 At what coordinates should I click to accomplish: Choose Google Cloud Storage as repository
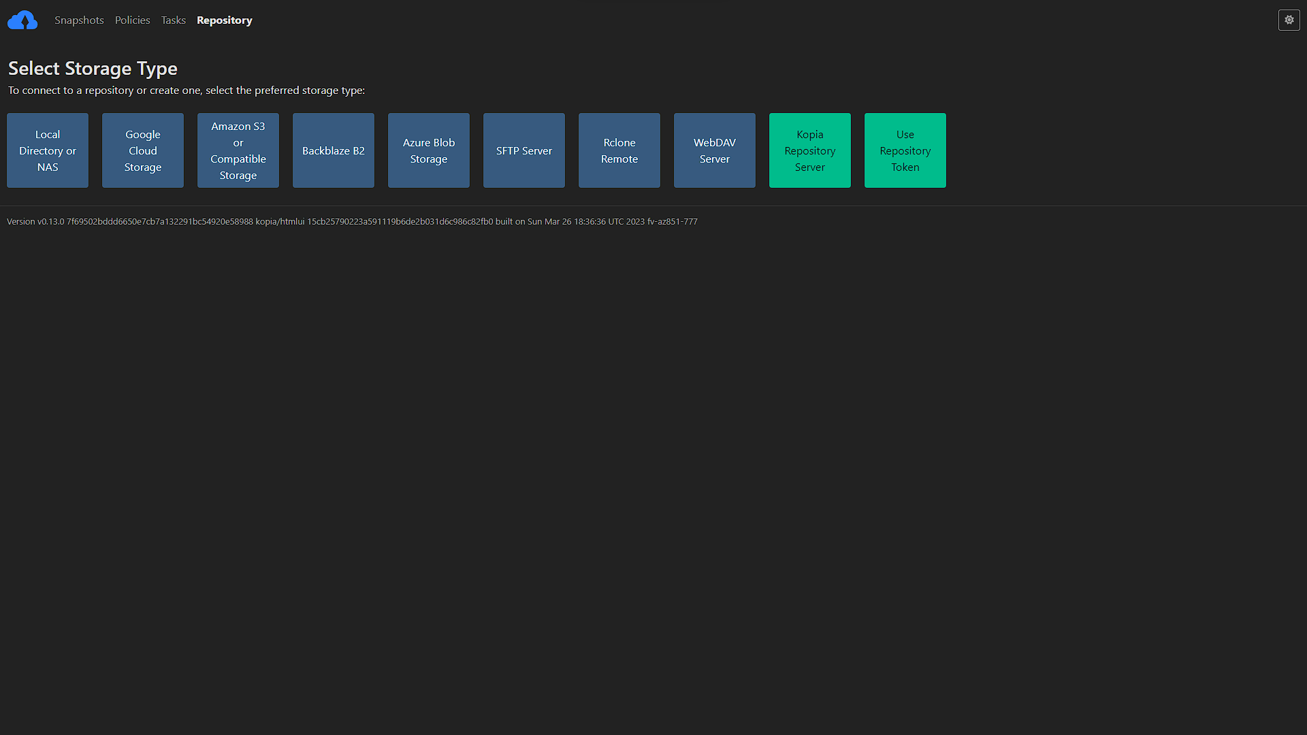pos(142,150)
